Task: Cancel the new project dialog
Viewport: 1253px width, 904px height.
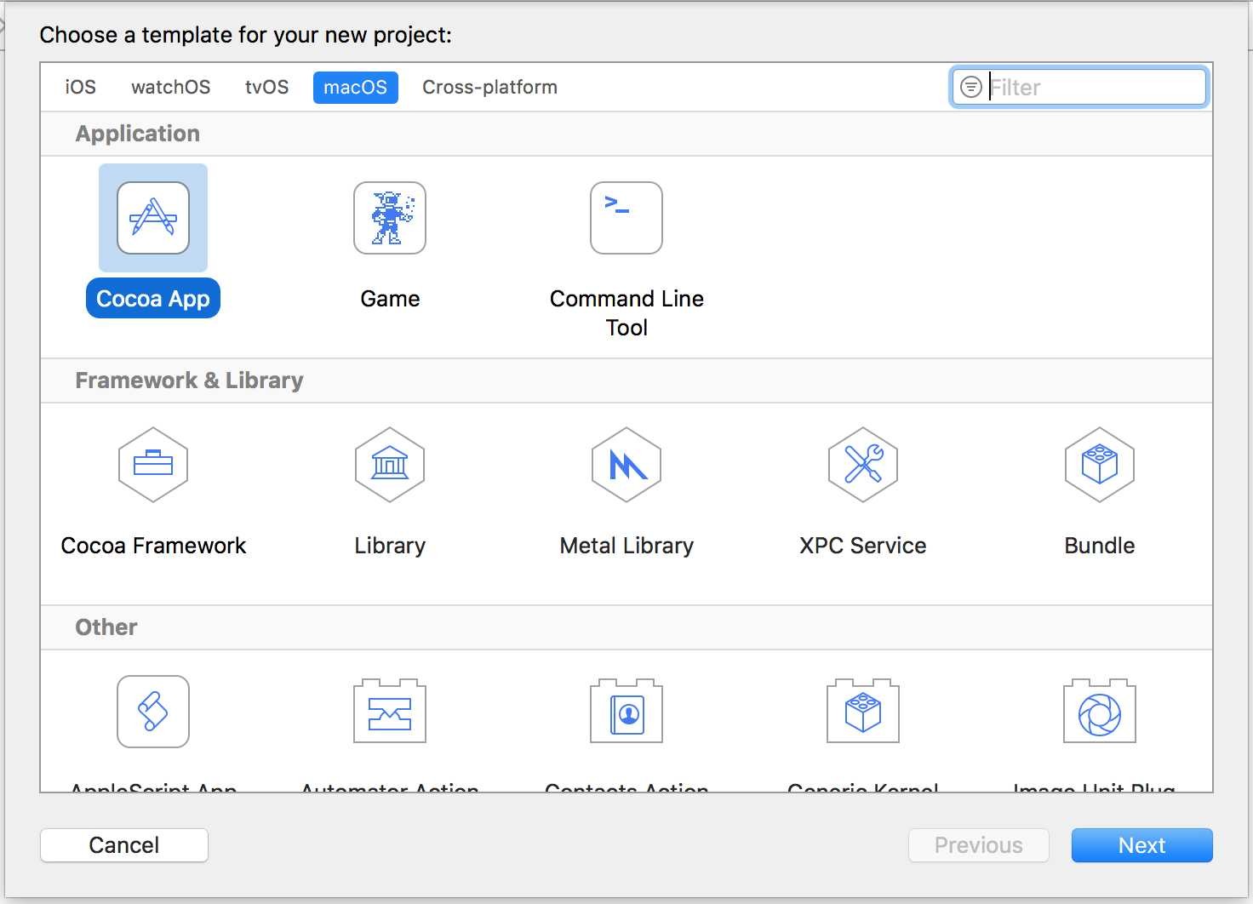Action: click(124, 845)
